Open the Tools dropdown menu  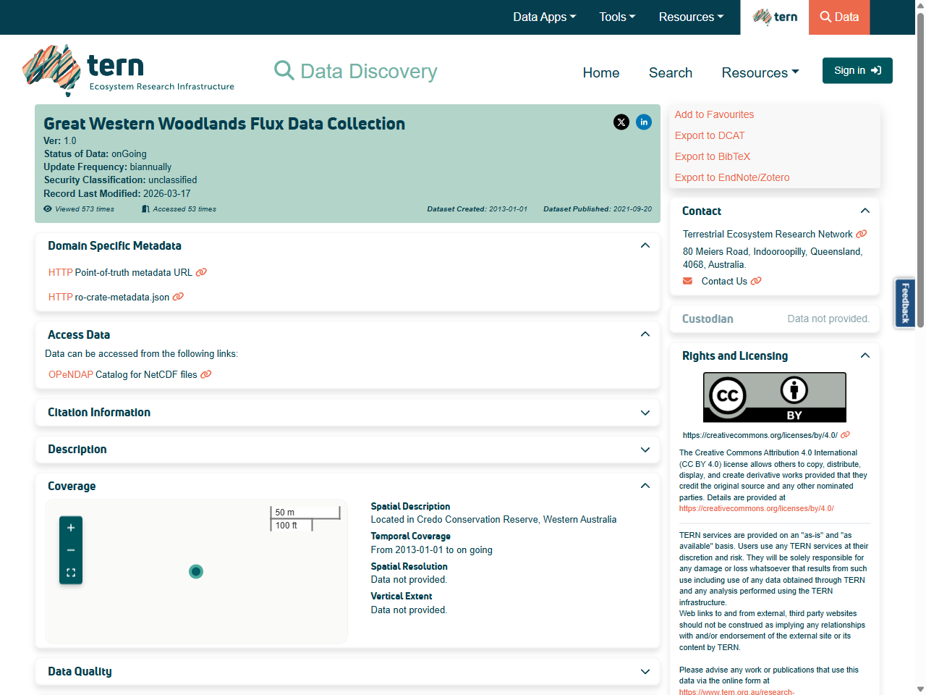(617, 17)
